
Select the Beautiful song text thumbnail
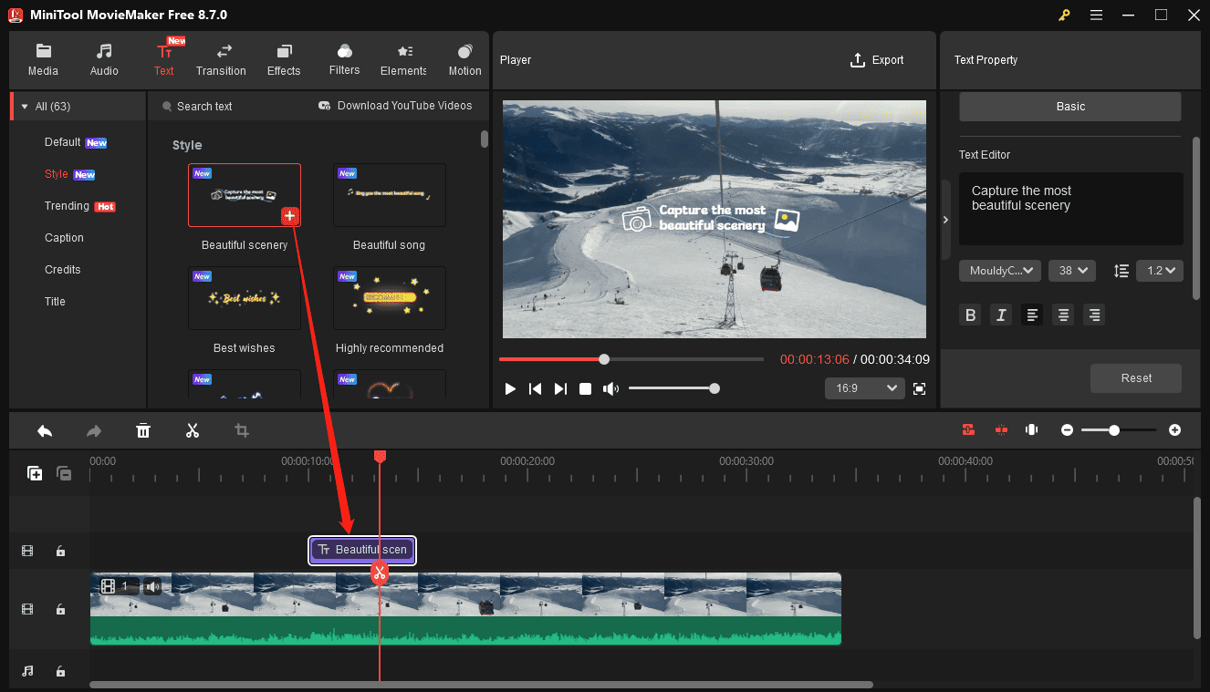[x=390, y=195]
